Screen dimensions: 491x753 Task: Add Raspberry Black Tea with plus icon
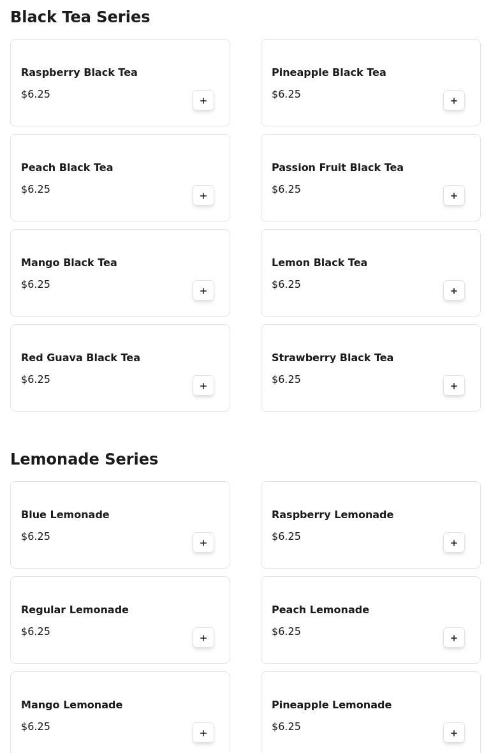coord(203,100)
